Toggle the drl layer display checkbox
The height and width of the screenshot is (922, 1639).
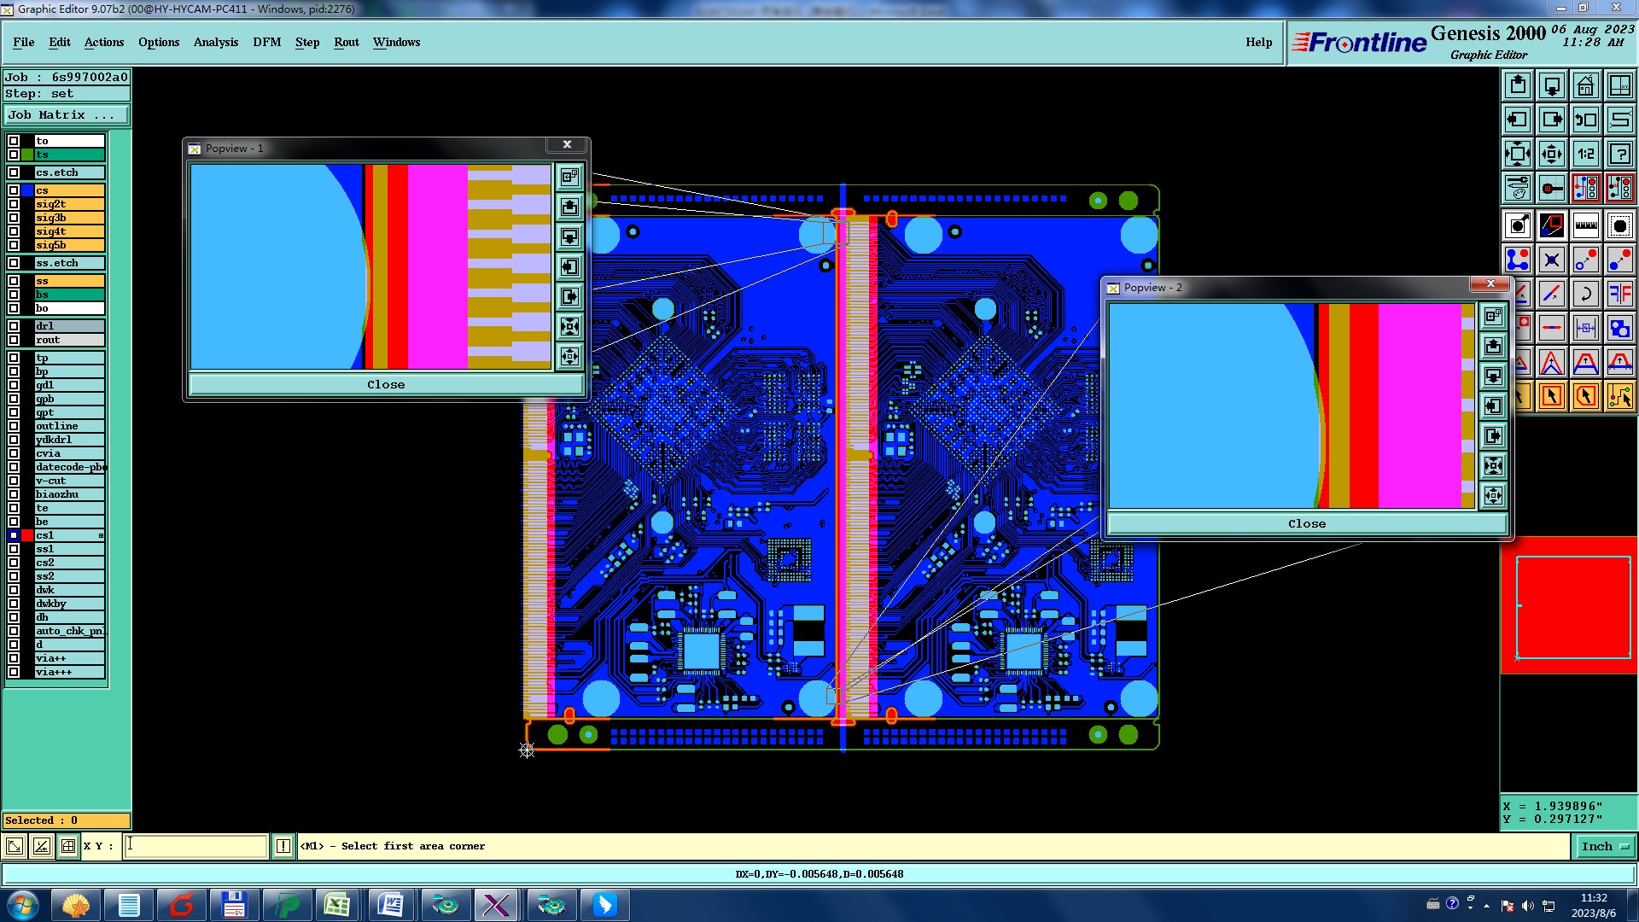(14, 326)
